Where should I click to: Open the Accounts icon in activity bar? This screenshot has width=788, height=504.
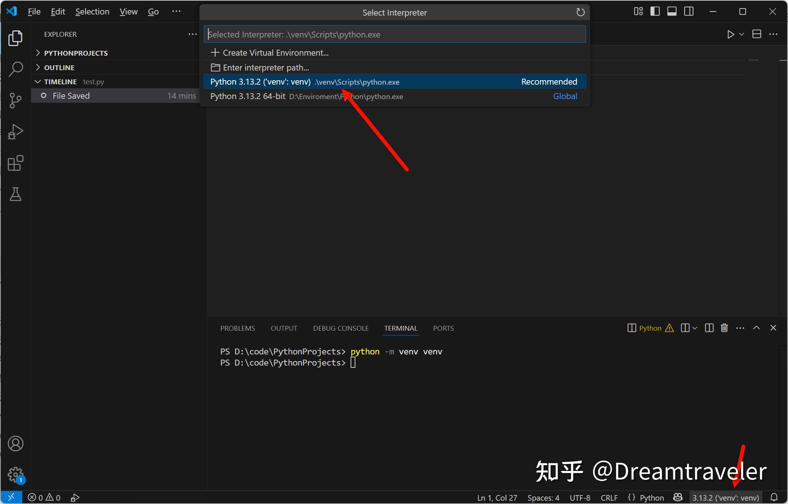pyautogui.click(x=15, y=443)
